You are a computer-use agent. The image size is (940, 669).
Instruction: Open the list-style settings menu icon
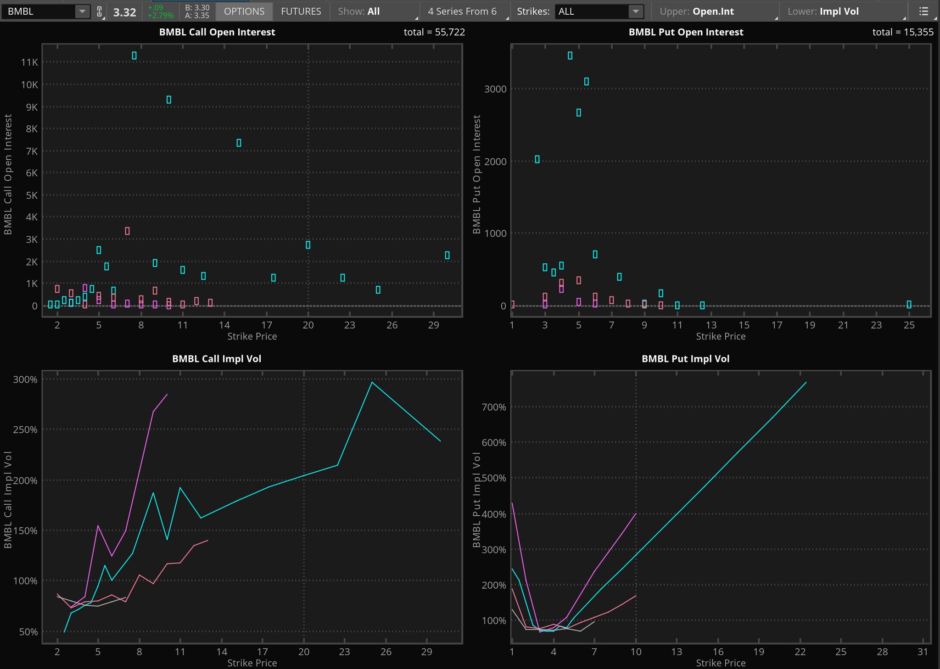pos(923,11)
